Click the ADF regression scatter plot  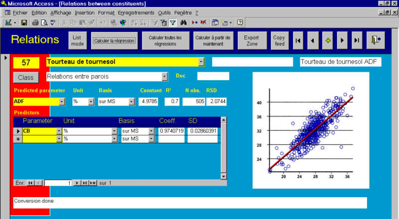click(310, 130)
